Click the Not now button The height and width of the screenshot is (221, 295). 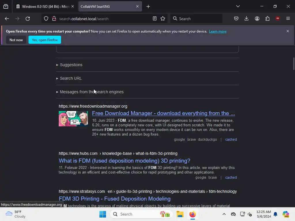(16, 40)
